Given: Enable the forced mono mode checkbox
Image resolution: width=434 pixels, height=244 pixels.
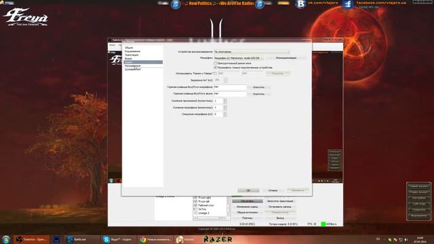Looking at the screenshot, I should tap(216, 63).
